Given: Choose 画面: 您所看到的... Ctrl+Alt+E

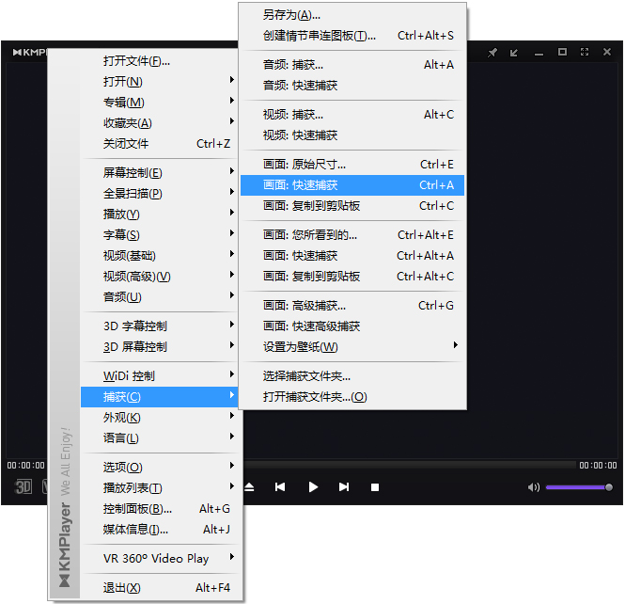Looking at the screenshot, I should (x=352, y=235).
